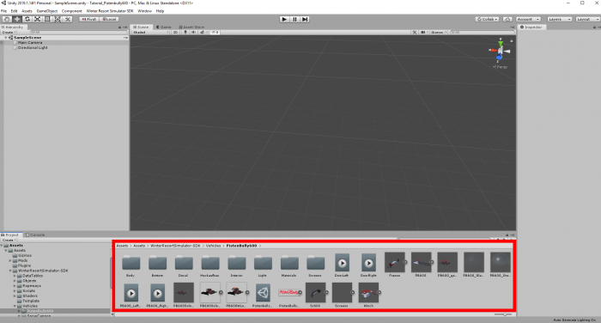Toggle Pivot/Center handle position
Screen dimensions: 601x323
pyautogui.click(x=89, y=19)
